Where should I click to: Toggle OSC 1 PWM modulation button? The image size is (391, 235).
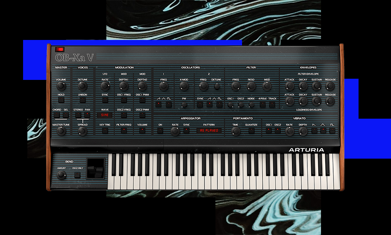[142, 100]
